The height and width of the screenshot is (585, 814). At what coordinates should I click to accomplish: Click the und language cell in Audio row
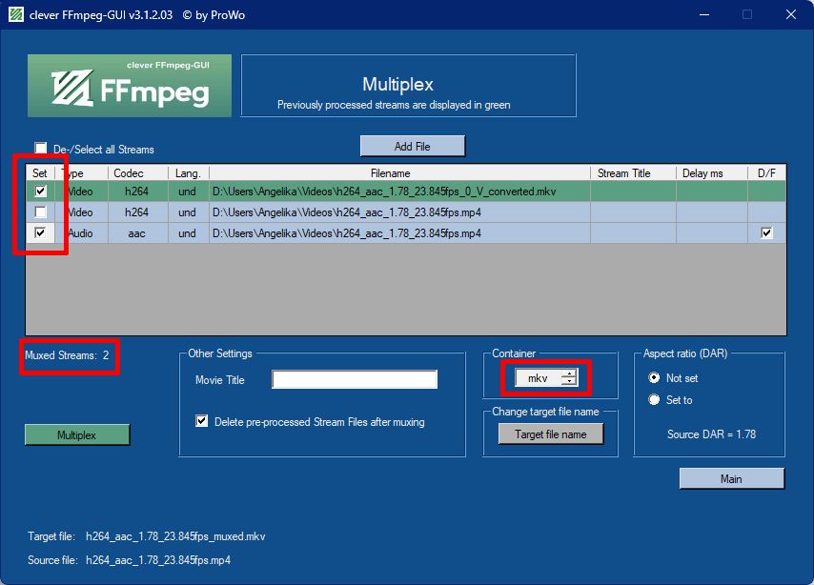[189, 233]
